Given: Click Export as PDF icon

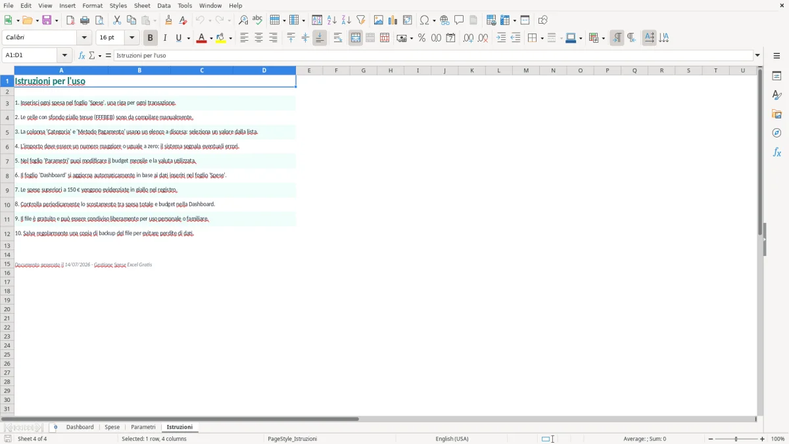Looking at the screenshot, I should click(x=70, y=20).
